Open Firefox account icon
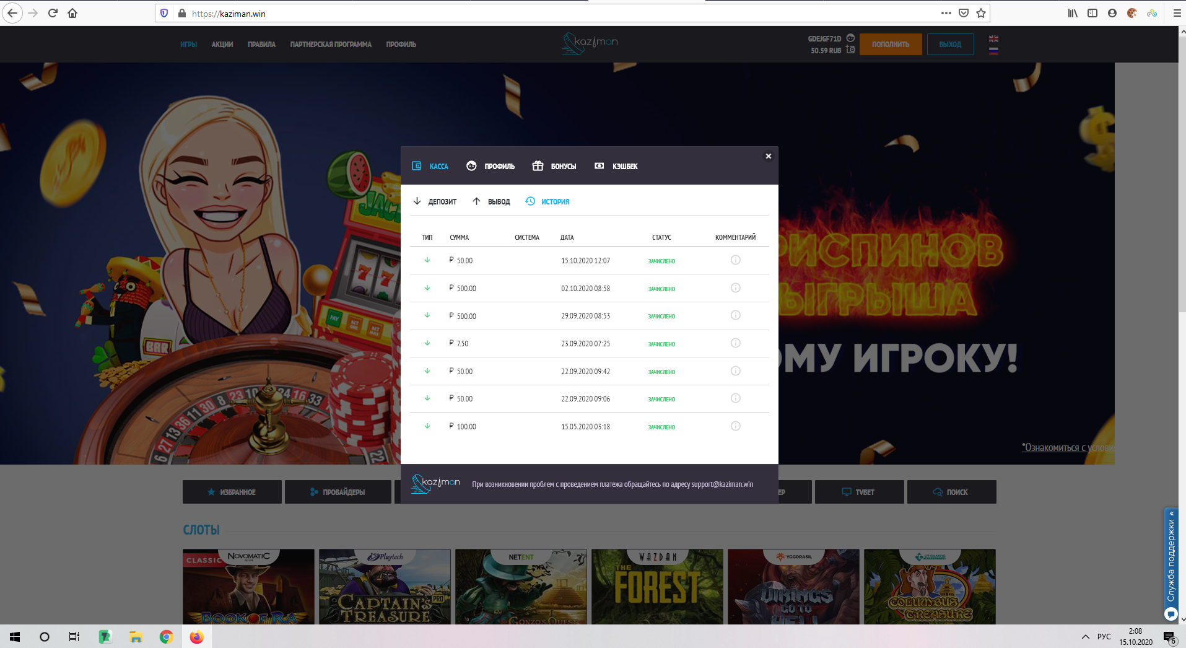Viewport: 1186px width, 648px height. coord(1112,13)
